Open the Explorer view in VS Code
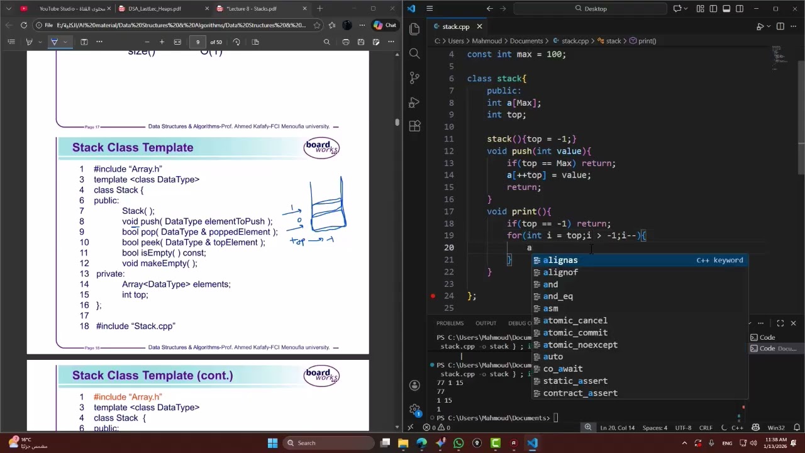The width and height of the screenshot is (805, 453). click(x=414, y=29)
